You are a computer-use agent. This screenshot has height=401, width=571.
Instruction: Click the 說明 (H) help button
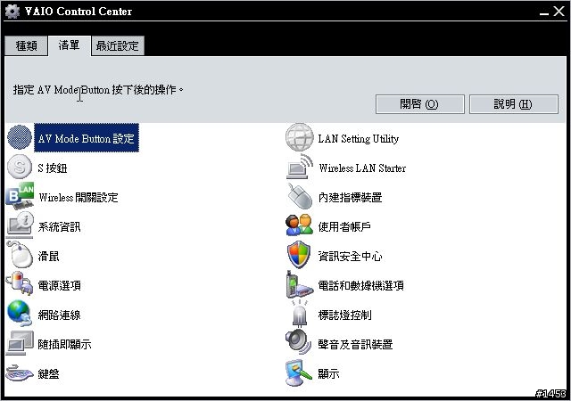coord(514,104)
